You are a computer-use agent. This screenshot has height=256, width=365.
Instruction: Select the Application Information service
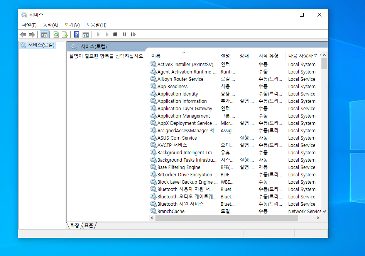[235, 101]
